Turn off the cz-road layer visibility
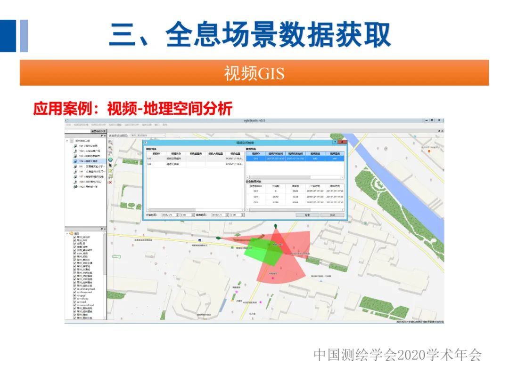The width and height of the screenshot is (509, 381). click(x=74, y=302)
